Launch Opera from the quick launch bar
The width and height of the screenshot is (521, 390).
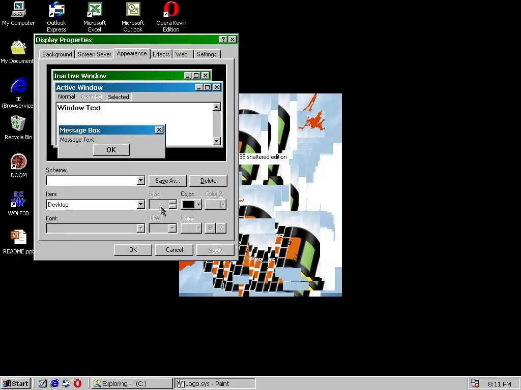coord(78,383)
